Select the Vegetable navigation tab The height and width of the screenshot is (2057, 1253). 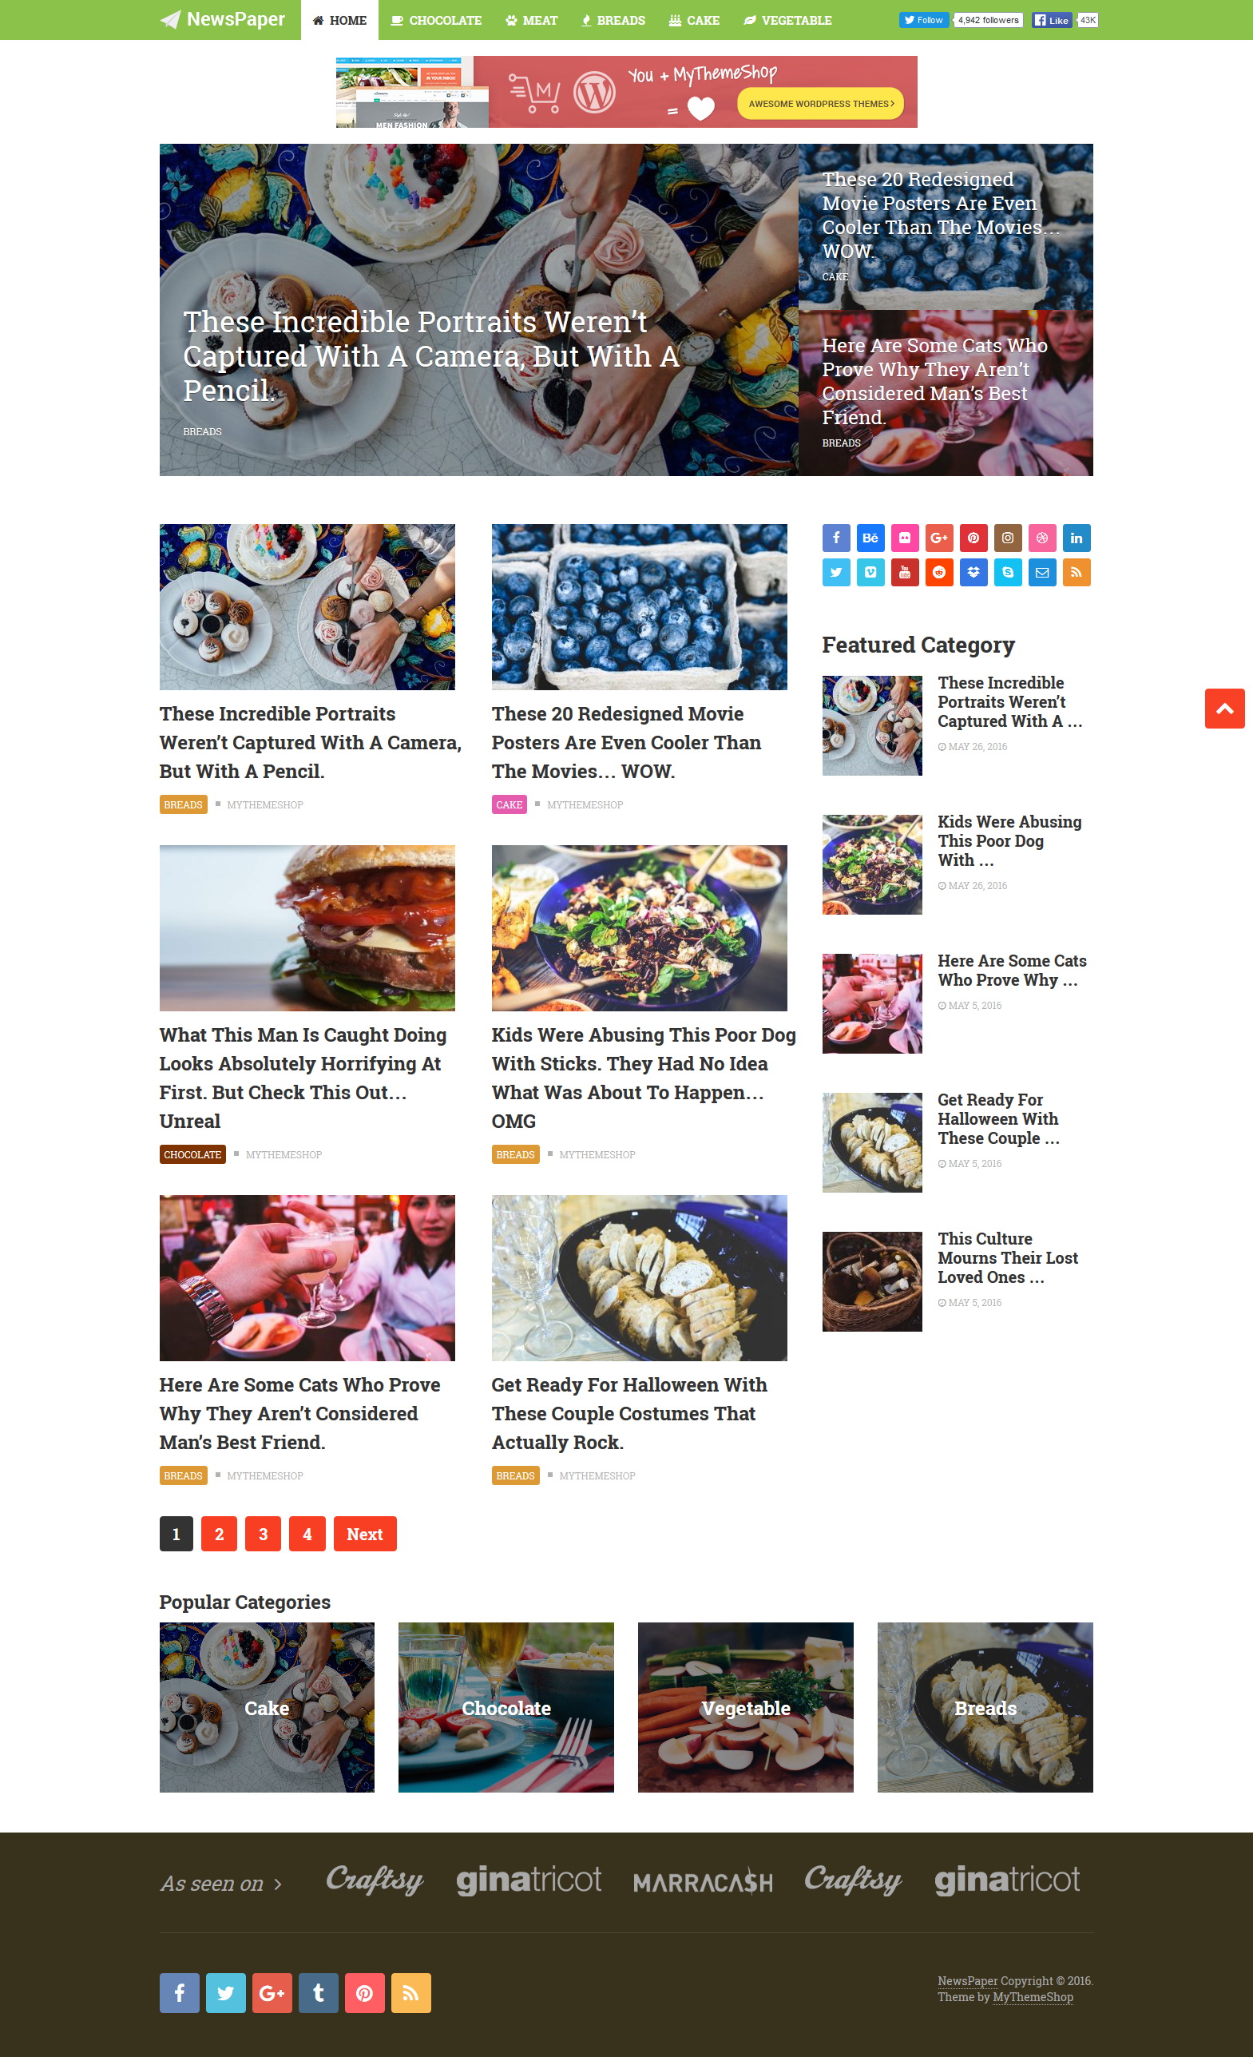(787, 20)
